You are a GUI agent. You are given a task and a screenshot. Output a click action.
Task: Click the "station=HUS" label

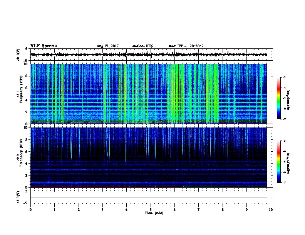point(143,46)
